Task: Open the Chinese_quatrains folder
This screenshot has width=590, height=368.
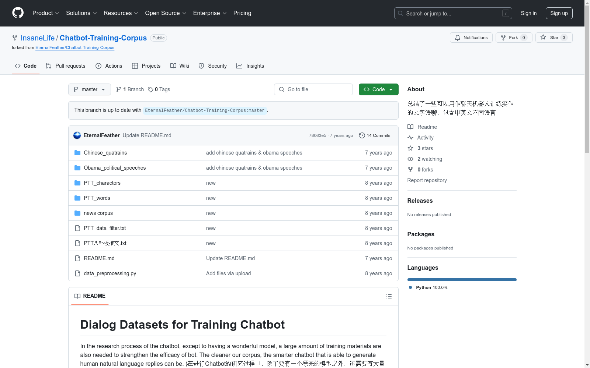Action: [105, 153]
